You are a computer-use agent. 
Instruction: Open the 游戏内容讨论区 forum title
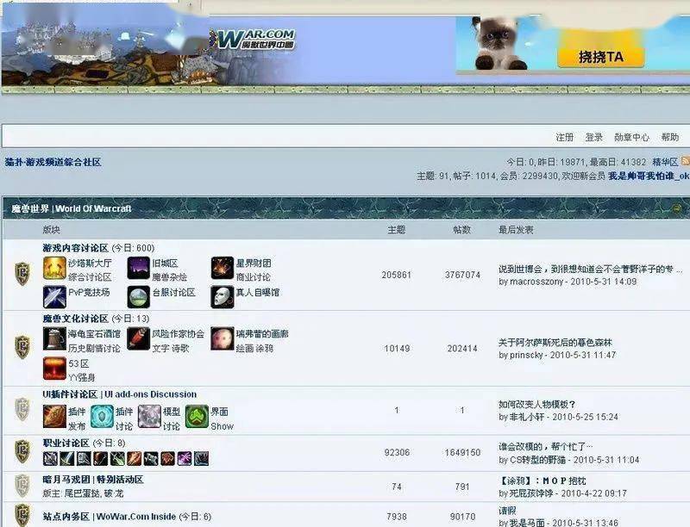tap(75, 248)
